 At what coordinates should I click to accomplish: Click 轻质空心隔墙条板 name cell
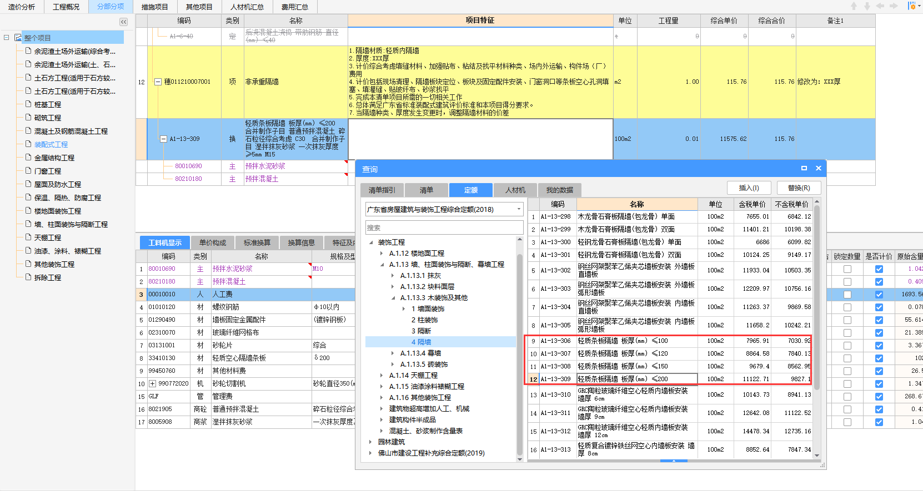[x=261, y=358]
